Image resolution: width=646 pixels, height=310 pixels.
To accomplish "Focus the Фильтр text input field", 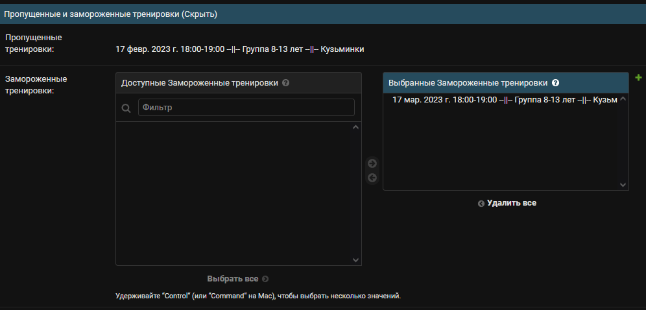I will pos(246,107).
